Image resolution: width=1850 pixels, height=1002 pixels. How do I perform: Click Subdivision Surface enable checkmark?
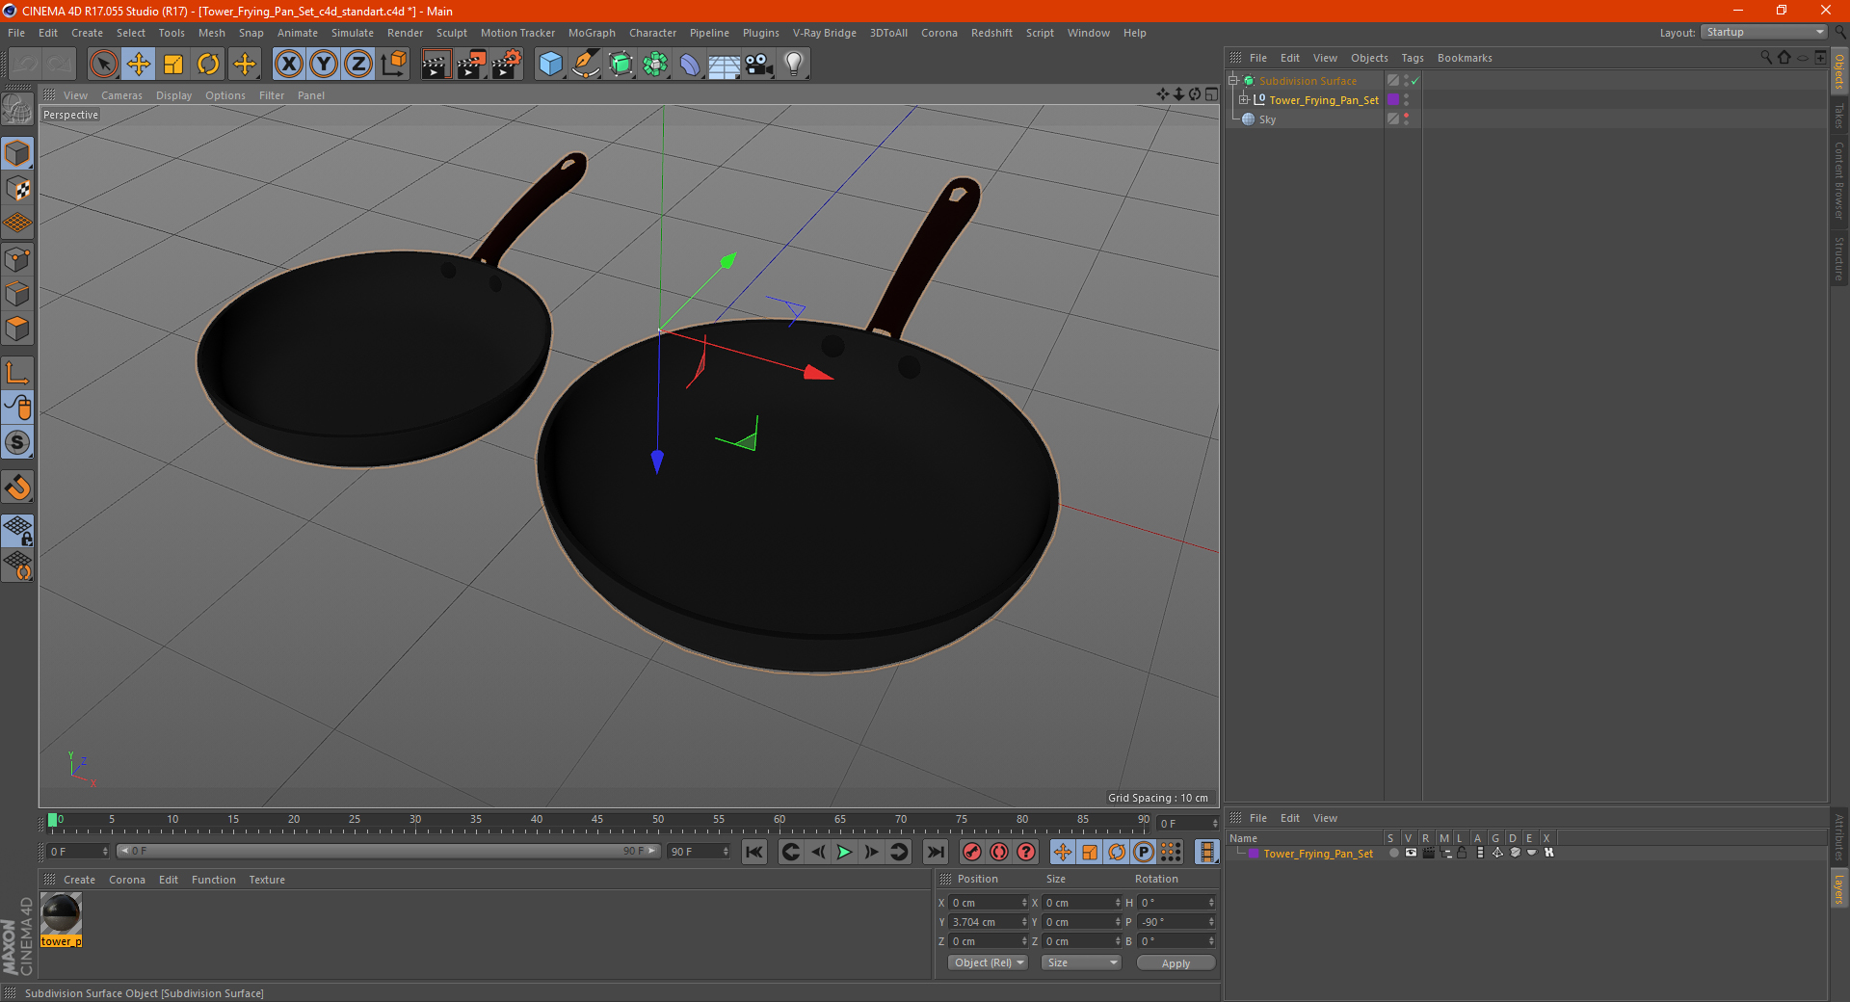pyautogui.click(x=1415, y=81)
